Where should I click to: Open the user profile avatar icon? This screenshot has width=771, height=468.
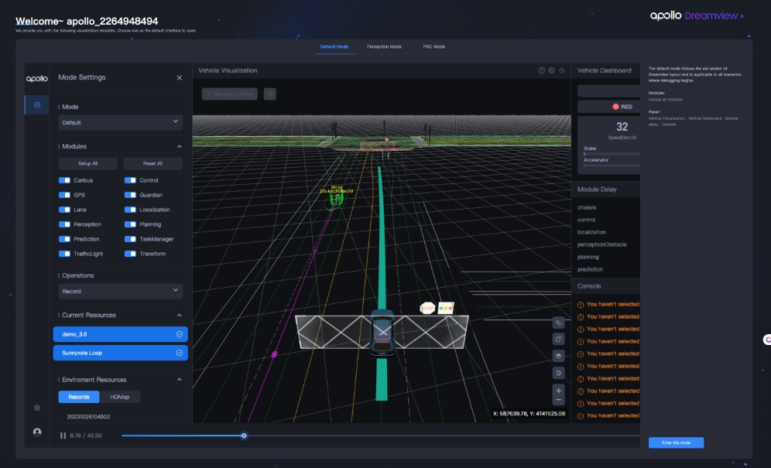click(37, 432)
